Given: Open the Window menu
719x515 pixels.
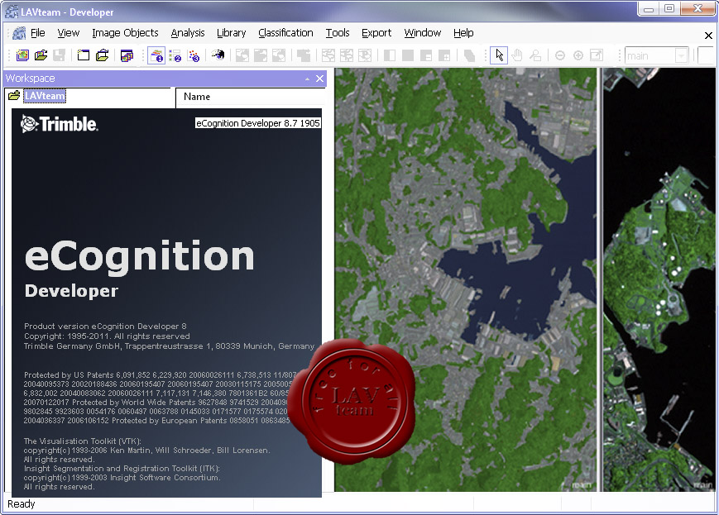Looking at the screenshot, I should [x=422, y=33].
